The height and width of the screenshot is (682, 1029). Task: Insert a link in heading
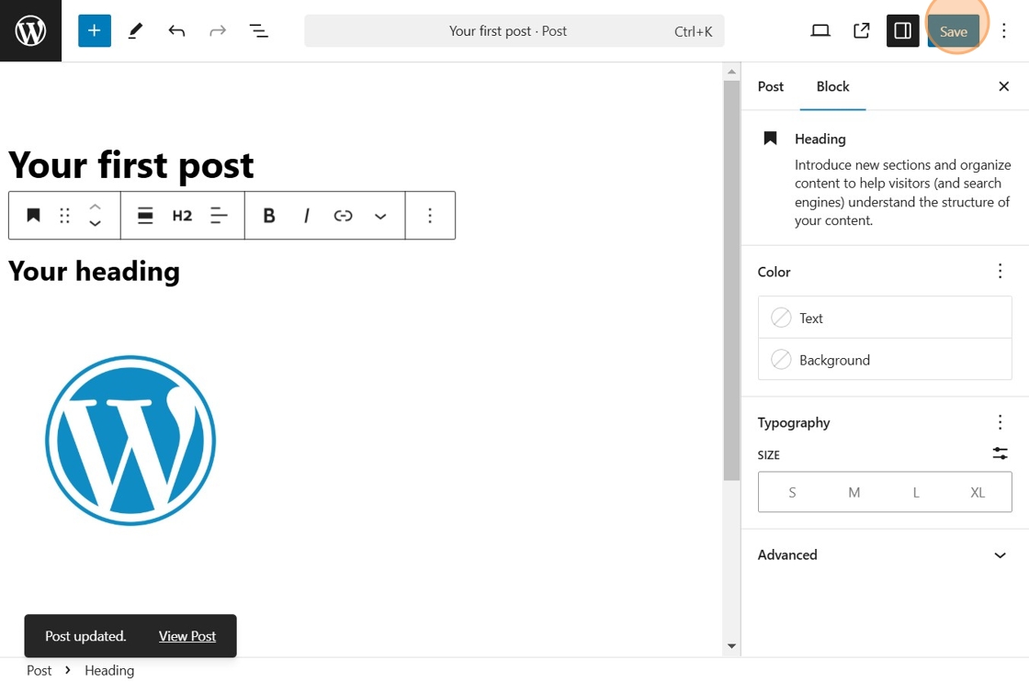[x=344, y=215]
